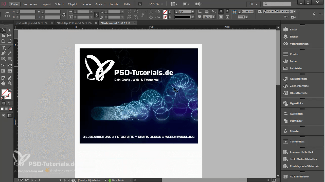Pick the Rectangle Frame tool

pos(3,59)
